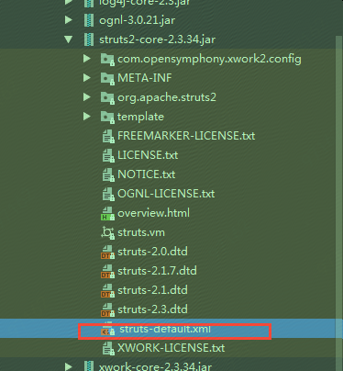Click the struts-2.1.7.dtd DTD icon
Image resolution: width=343 pixels, height=371 pixels.
107,271
